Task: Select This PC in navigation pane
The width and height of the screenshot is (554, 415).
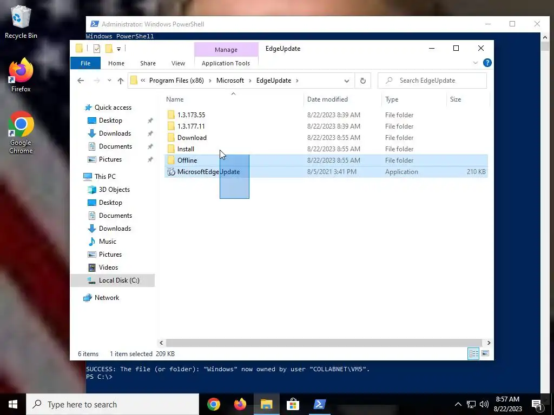Action: (105, 177)
